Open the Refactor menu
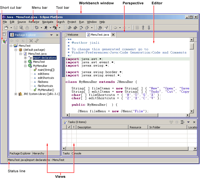 (34, 22)
